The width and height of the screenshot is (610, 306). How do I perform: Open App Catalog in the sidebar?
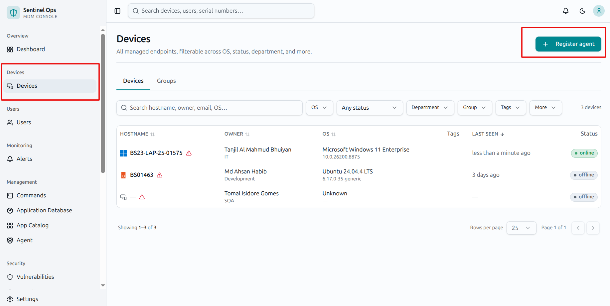click(x=50, y=225)
